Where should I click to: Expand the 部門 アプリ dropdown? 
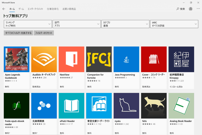tap(77, 24)
